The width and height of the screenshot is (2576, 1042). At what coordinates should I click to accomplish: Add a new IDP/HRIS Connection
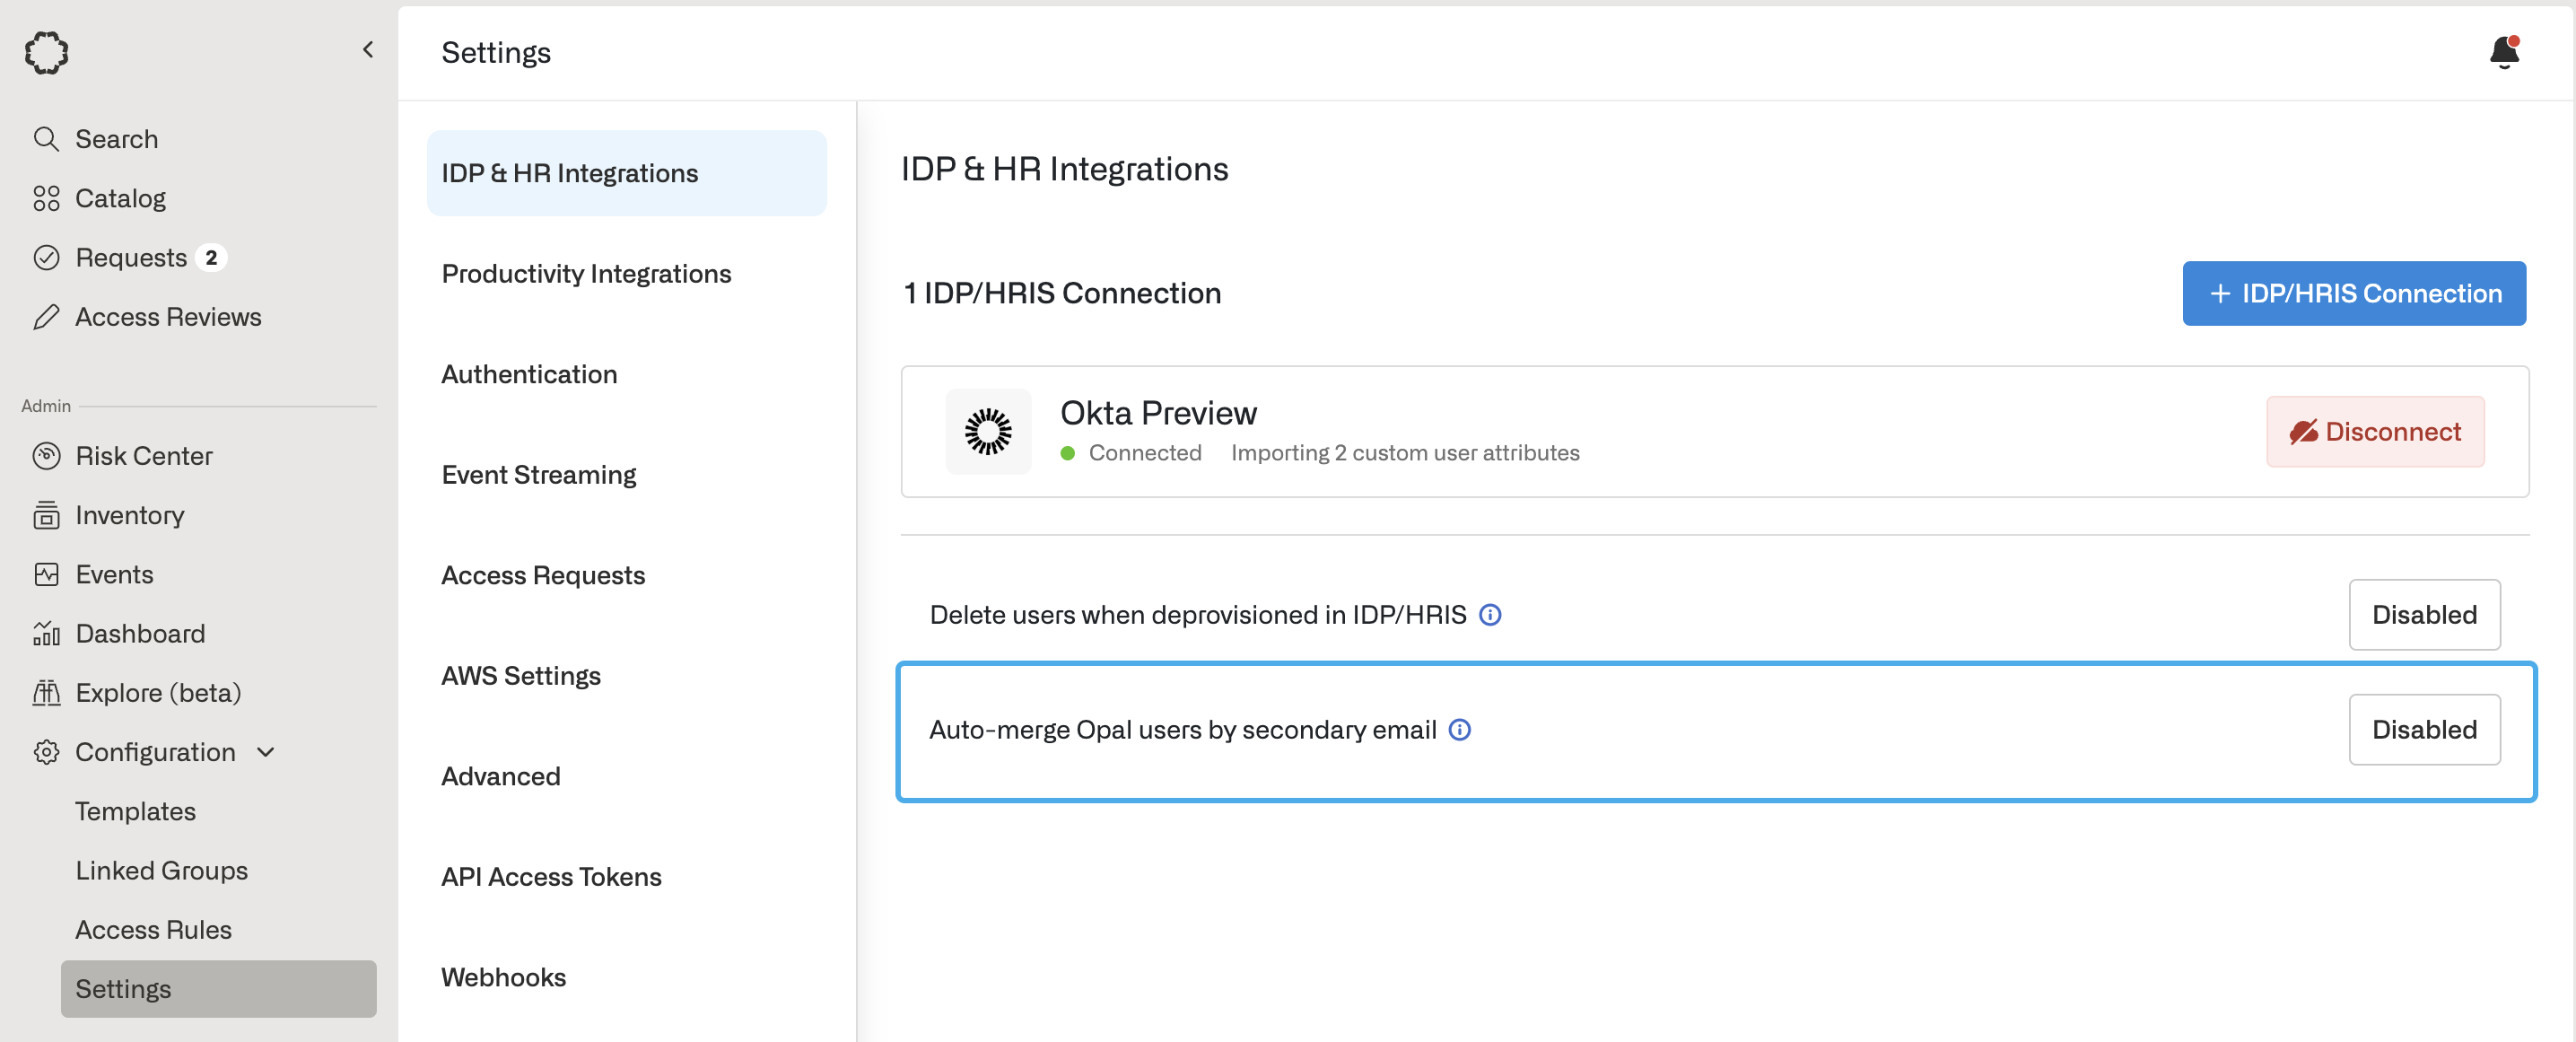[2353, 293]
